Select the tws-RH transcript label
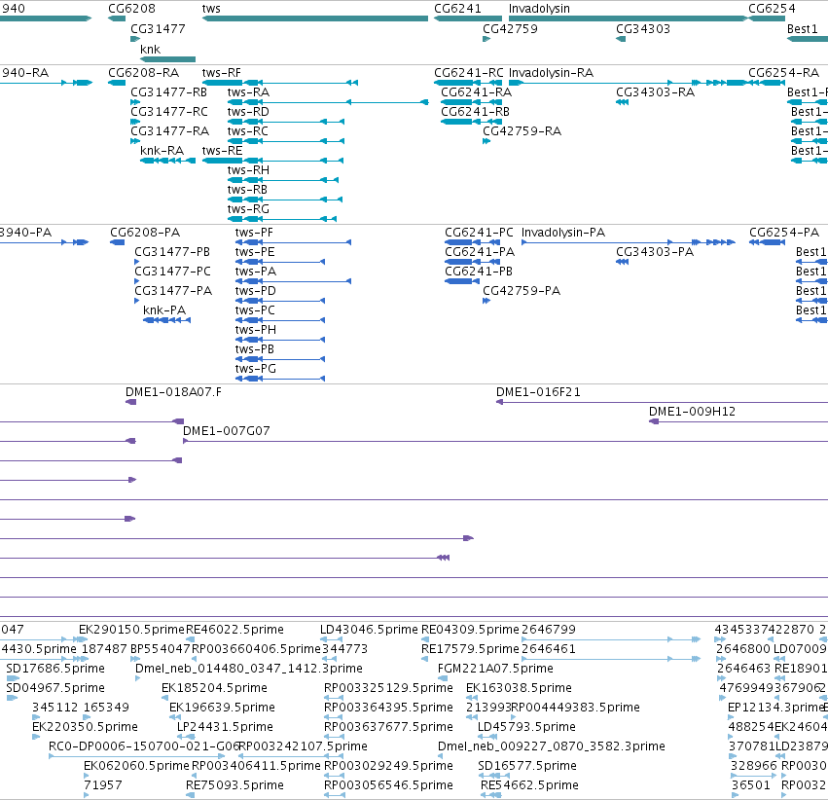The image size is (828, 800). pyautogui.click(x=249, y=170)
